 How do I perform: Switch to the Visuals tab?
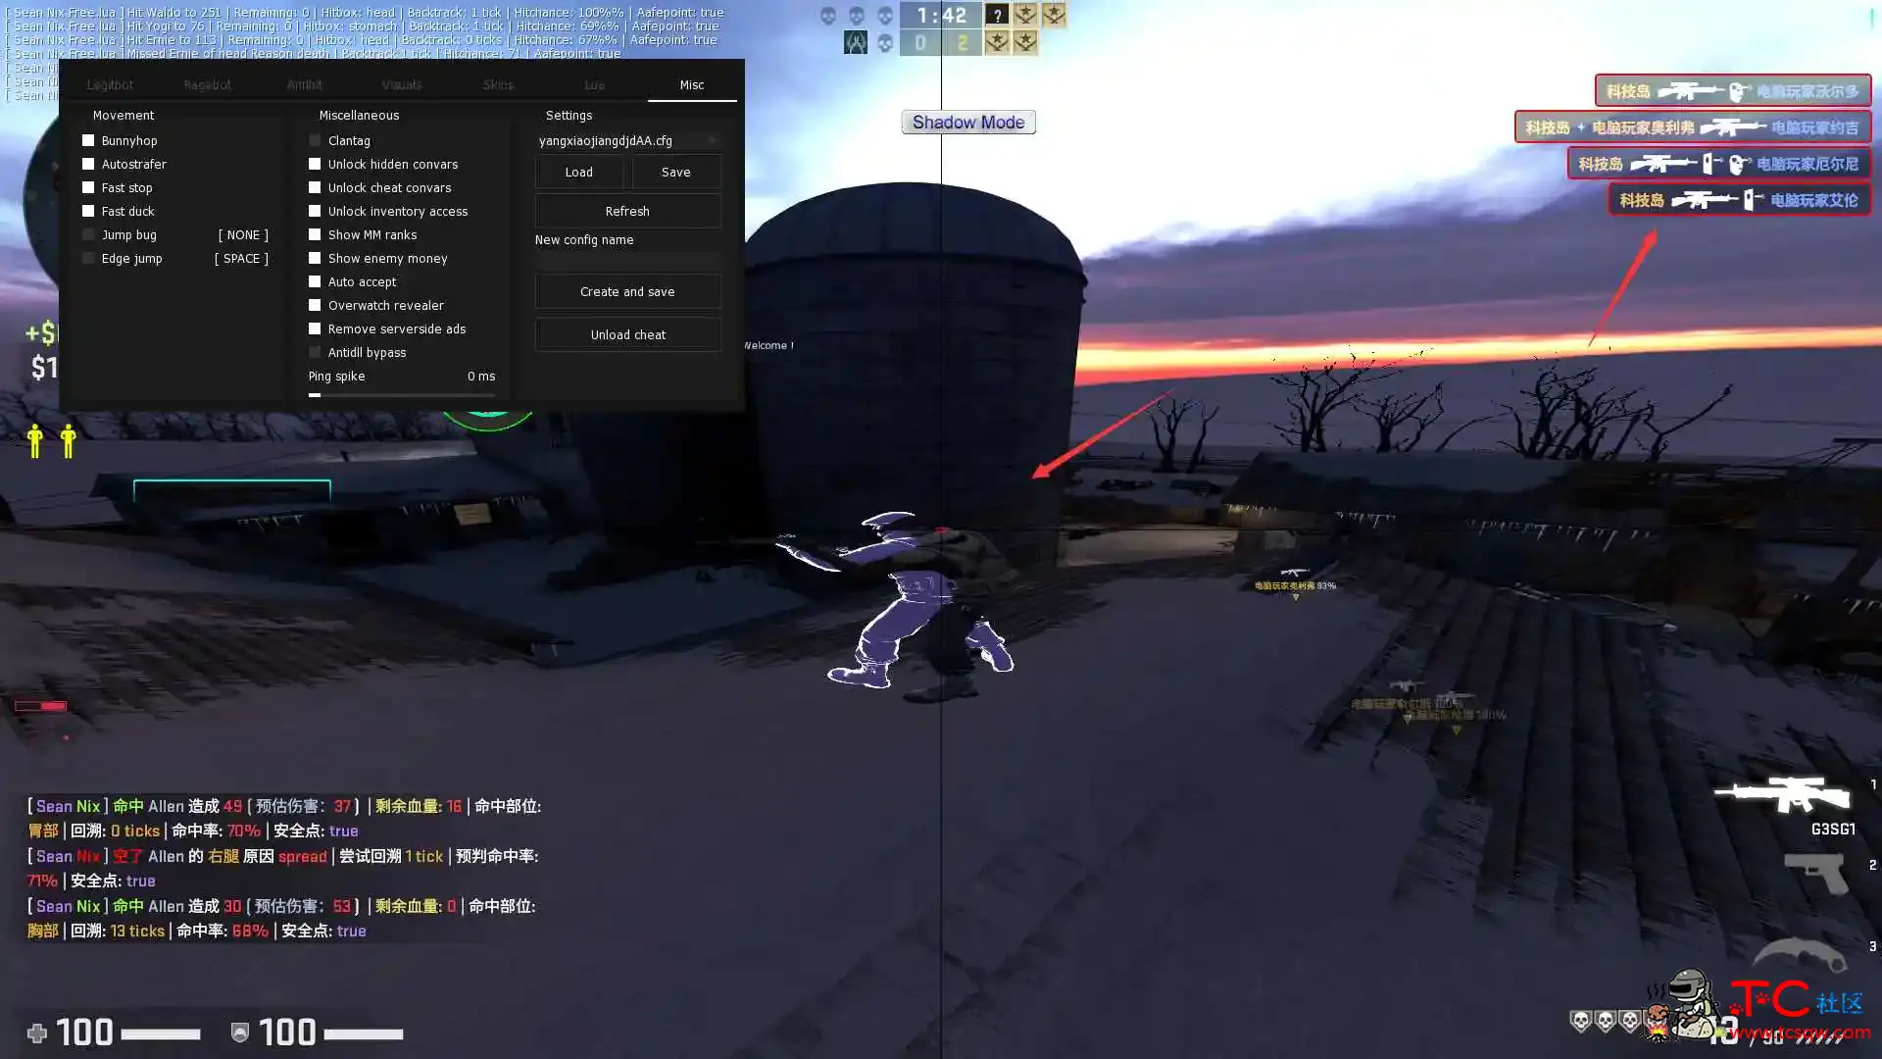pyautogui.click(x=401, y=84)
